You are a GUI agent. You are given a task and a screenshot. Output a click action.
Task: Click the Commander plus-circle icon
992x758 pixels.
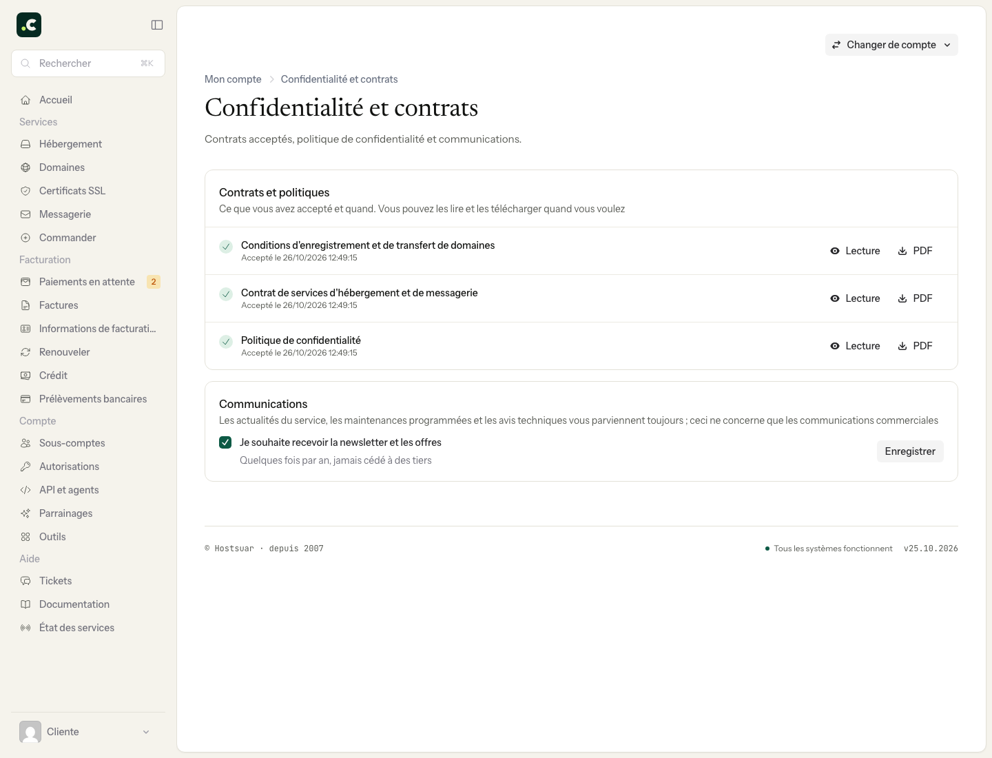pyautogui.click(x=25, y=238)
